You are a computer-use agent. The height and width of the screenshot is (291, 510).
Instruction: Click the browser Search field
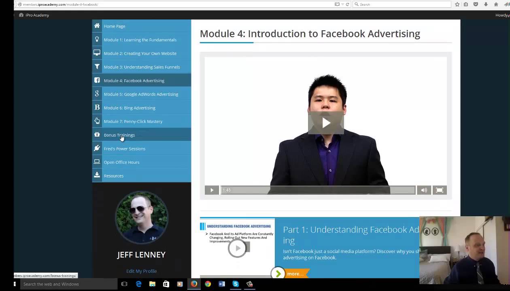coord(401,4)
